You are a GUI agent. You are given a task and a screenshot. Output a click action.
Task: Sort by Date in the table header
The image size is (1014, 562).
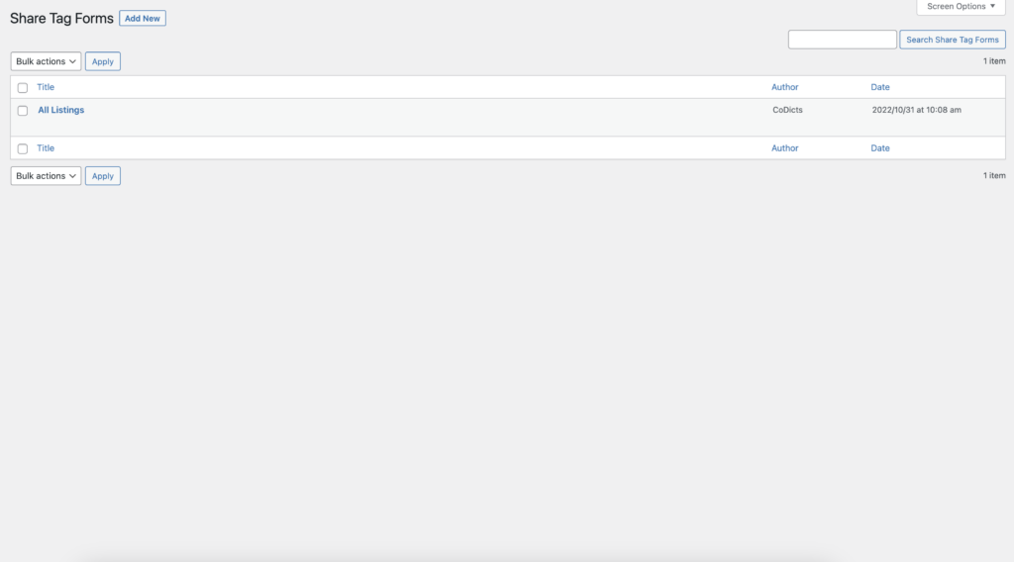coord(880,87)
